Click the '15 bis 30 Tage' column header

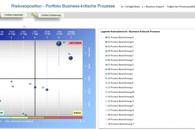[11, 33]
